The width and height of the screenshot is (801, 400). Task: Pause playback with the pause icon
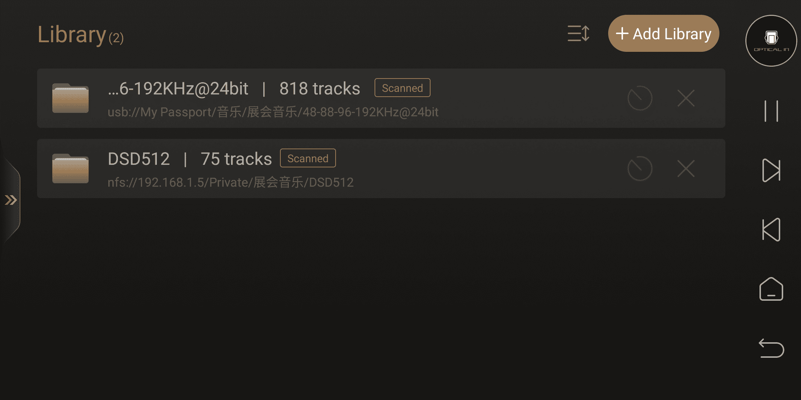click(771, 111)
